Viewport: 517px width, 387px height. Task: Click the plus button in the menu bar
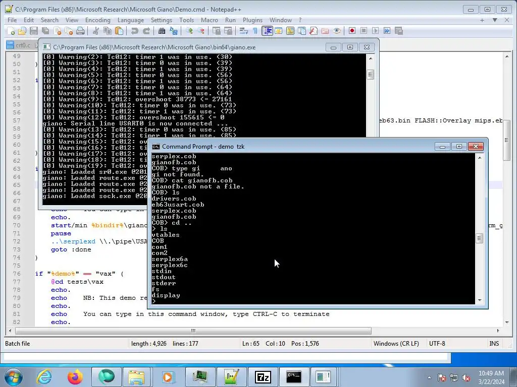tap(482, 20)
